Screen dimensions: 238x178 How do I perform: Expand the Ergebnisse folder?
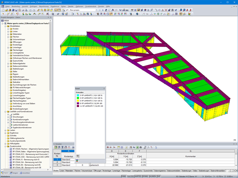click(5, 133)
